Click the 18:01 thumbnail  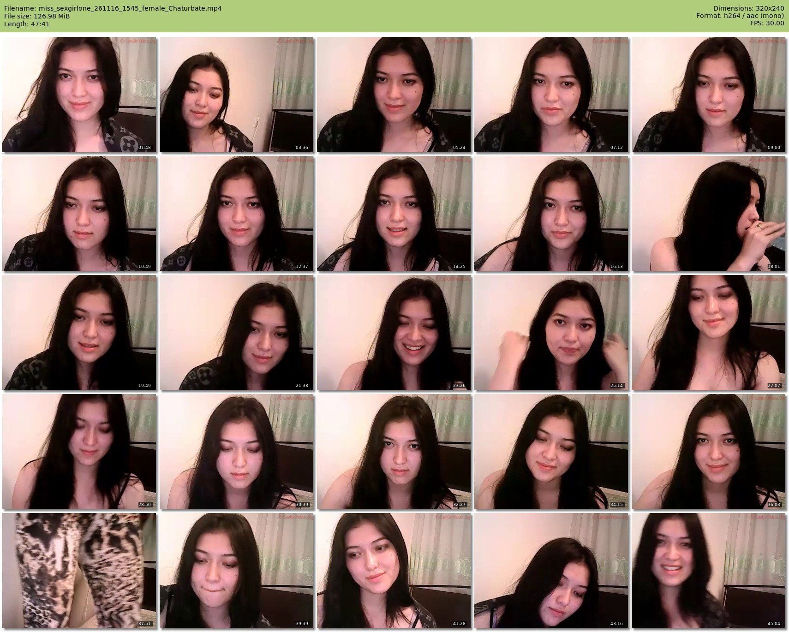point(709,214)
